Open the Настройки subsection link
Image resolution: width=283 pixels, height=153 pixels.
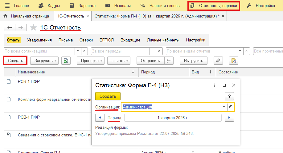coord(196,40)
